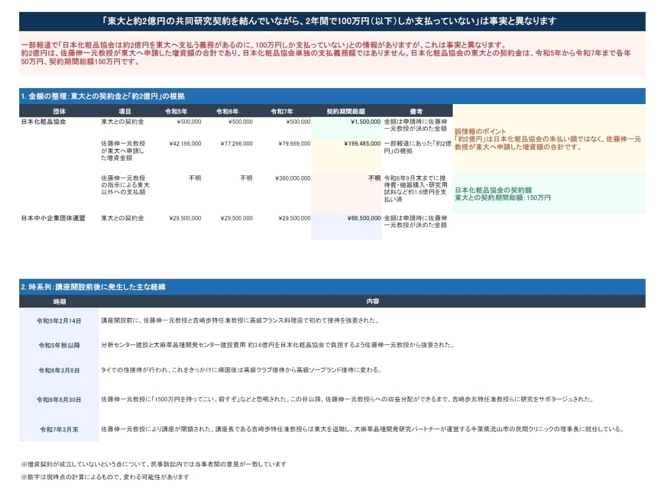Select the date '令和6年8月30日'
This screenshot has width=672, height=488.
(x=59, y=400)
